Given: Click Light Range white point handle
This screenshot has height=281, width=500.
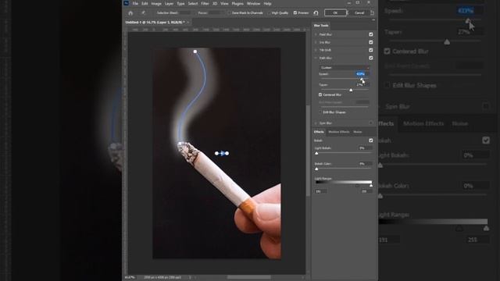Looking at the screenshot, I should pos(371,186).
